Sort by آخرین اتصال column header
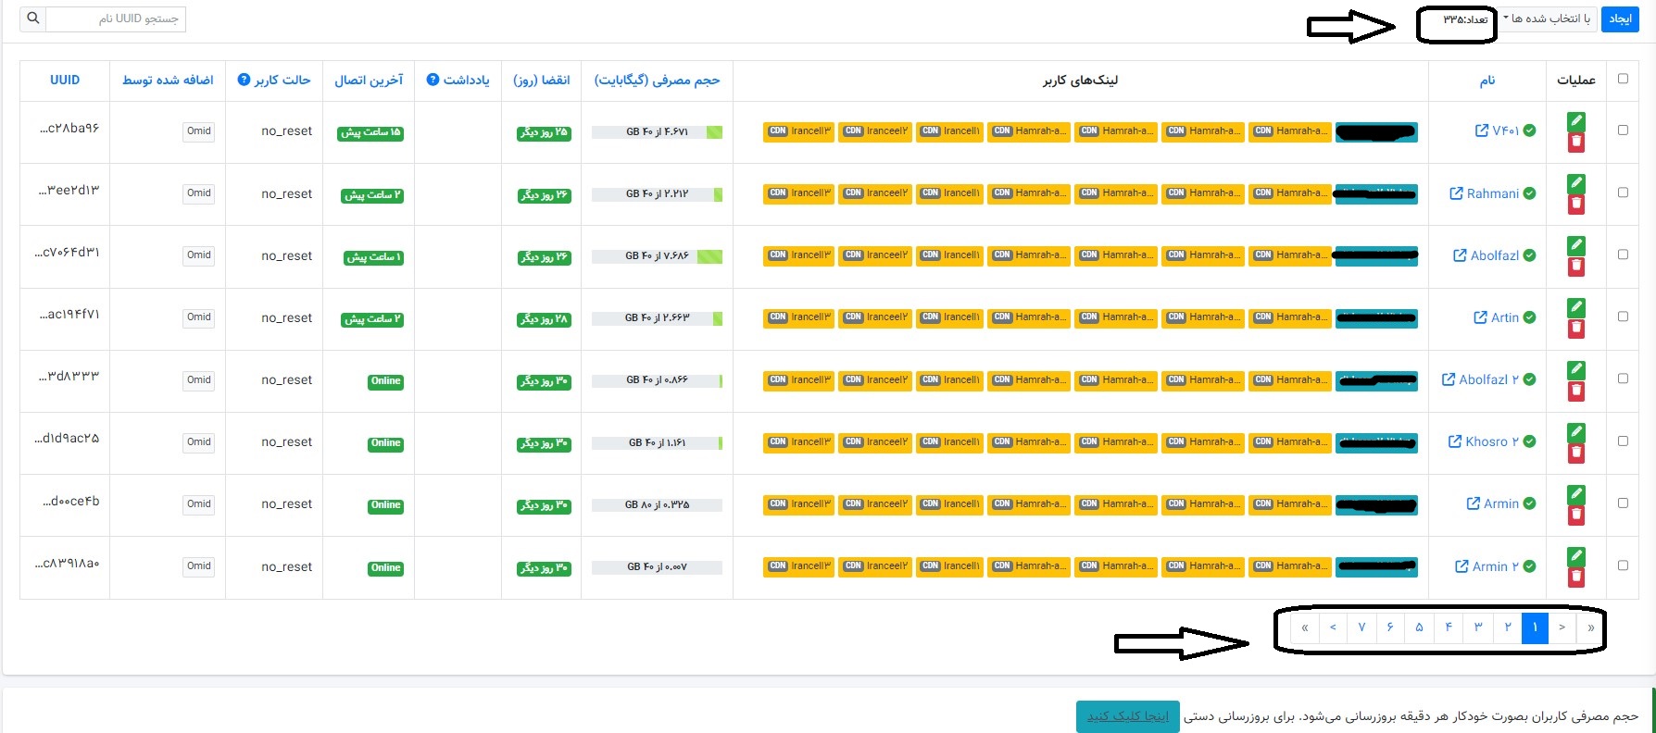This screenshot has width=1656, height=733. (x=369, y=81)
